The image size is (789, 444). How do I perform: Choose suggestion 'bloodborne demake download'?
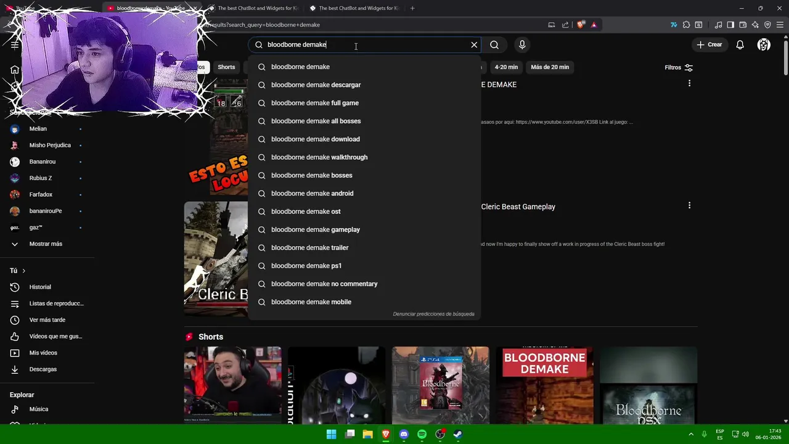pos(364,139)
